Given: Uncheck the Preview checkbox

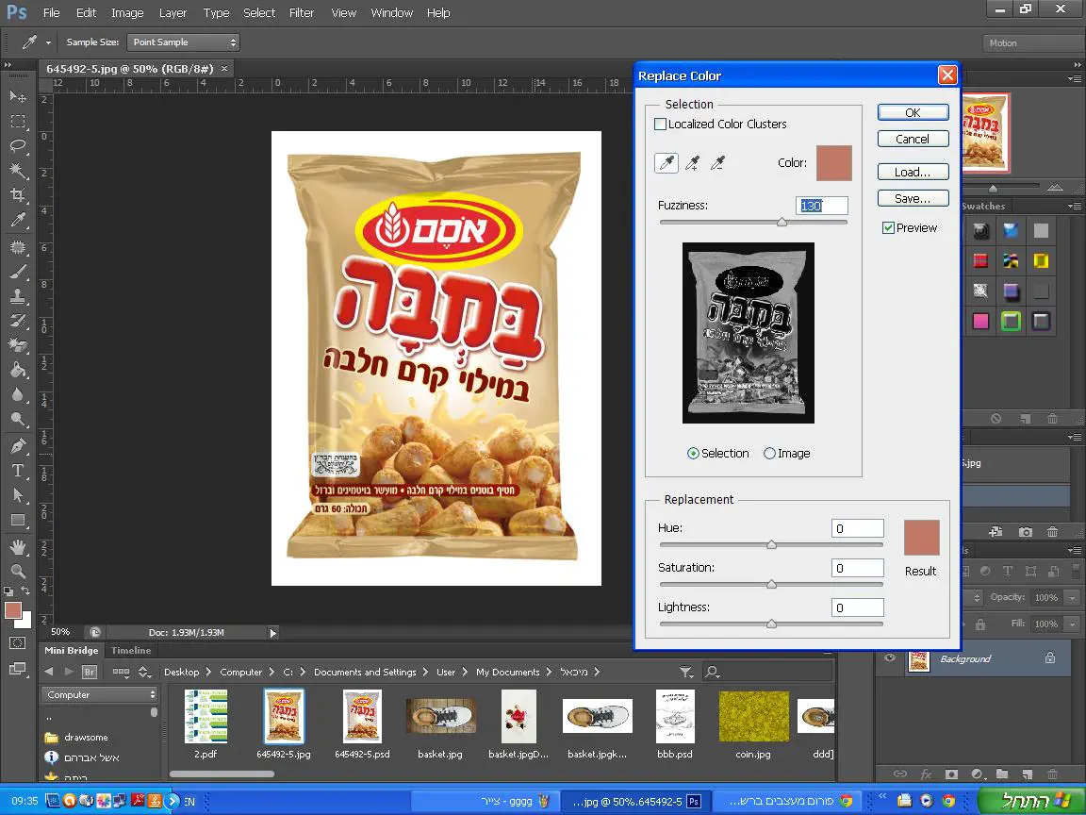Looking at the screenshot, I should [888, 228].
